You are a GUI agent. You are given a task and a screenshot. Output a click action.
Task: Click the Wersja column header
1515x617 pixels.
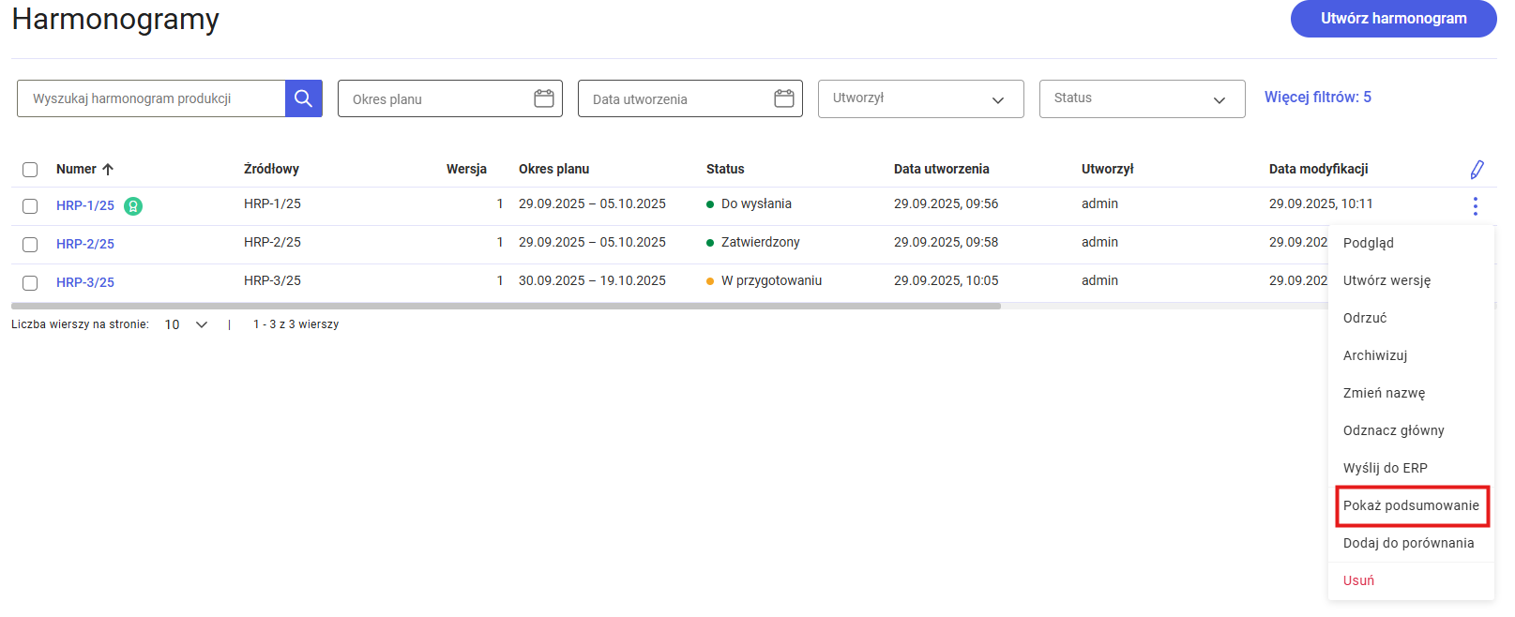click(466, 170)
